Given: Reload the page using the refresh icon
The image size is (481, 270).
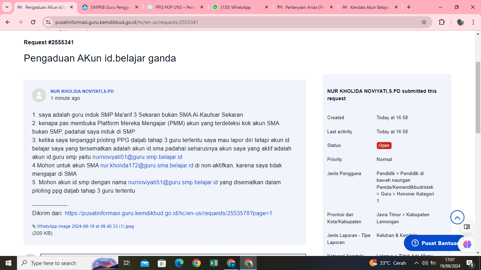Looking at the screenshot, I should coord(33,22).
